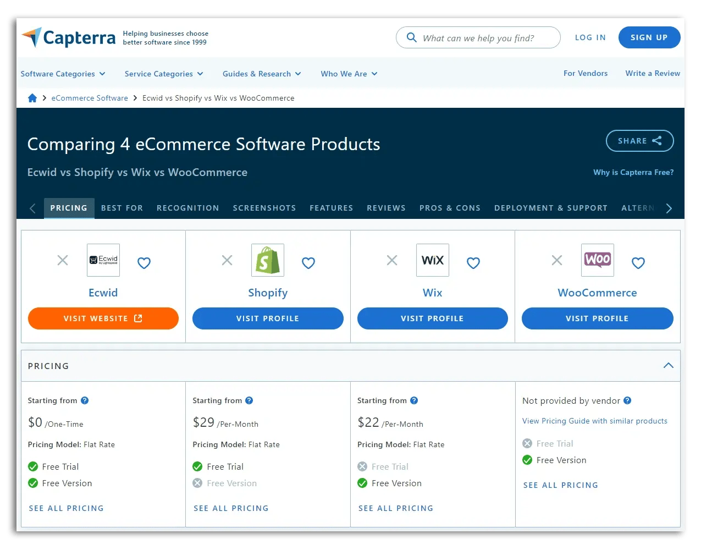Remove Wix from the comparison
701x550 pixels.
[x=391, y=260]
